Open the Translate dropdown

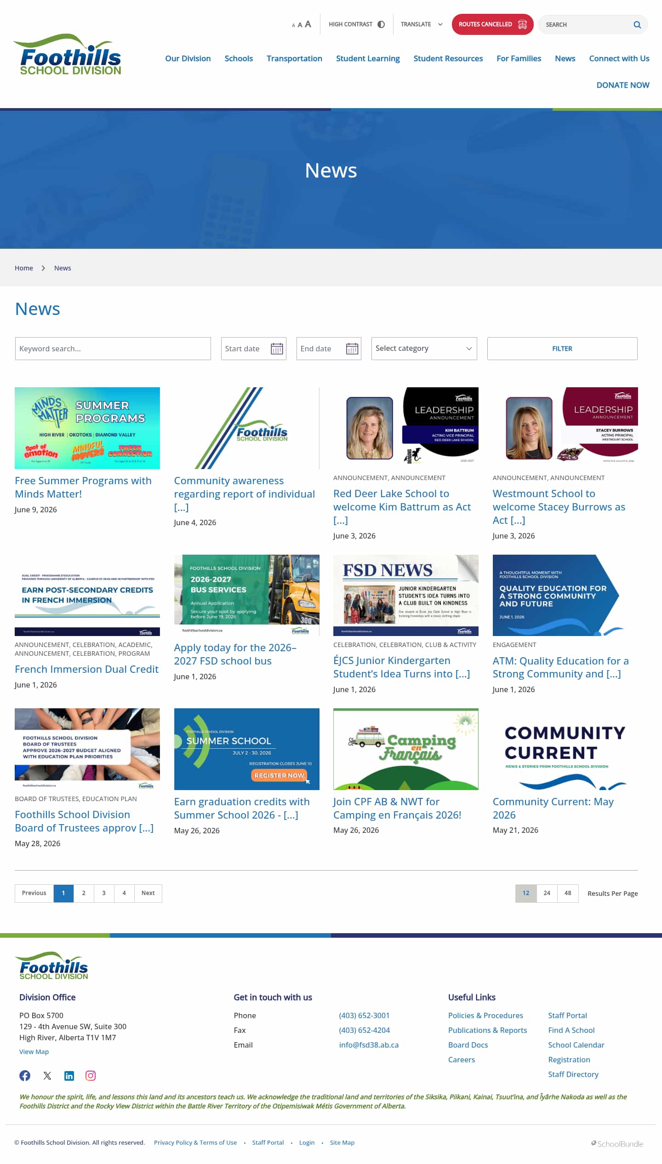point(421,24)
